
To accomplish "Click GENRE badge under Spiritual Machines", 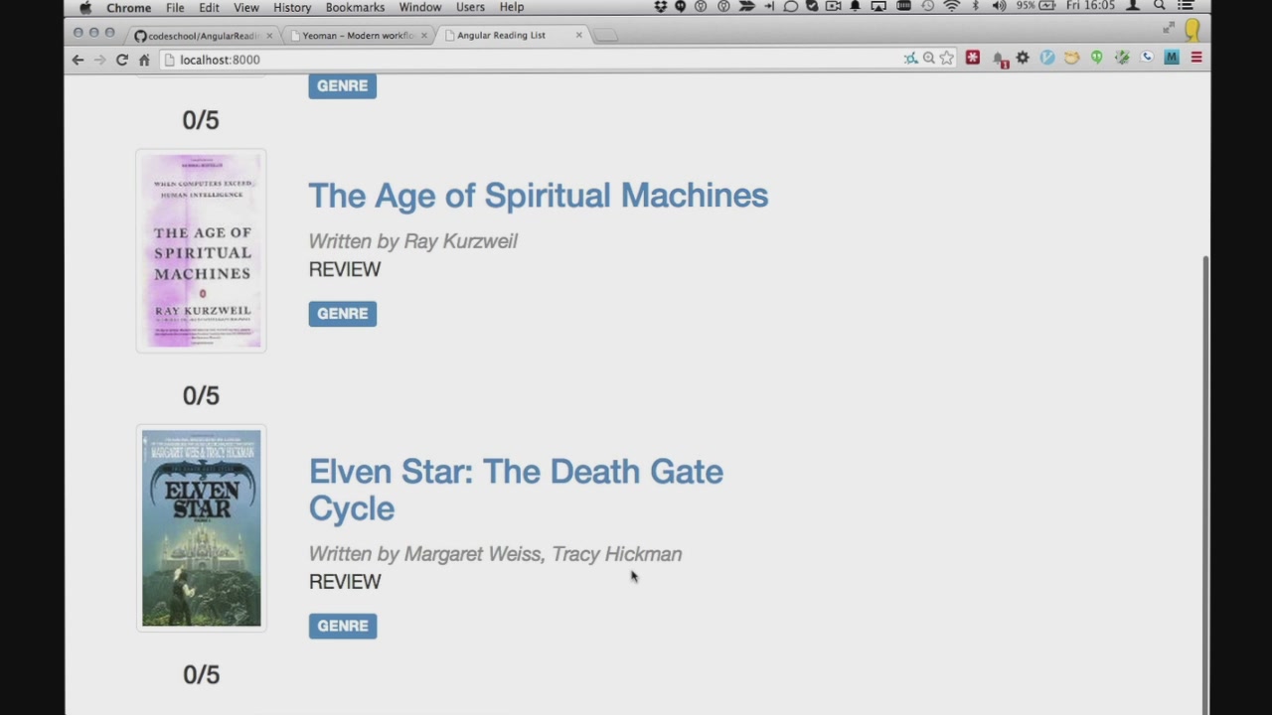I will click(342, 314).
